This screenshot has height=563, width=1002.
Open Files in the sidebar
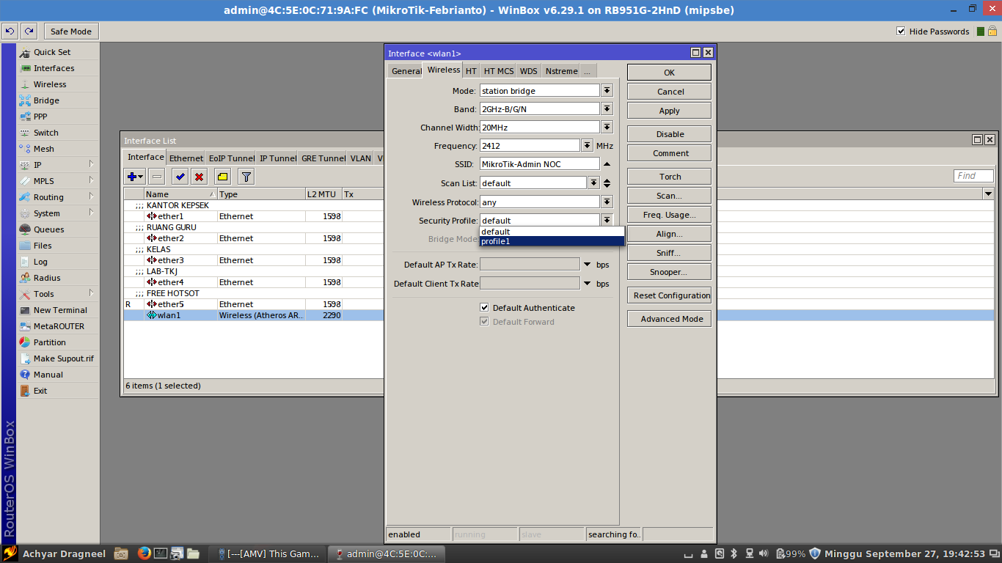pos(43,246)
